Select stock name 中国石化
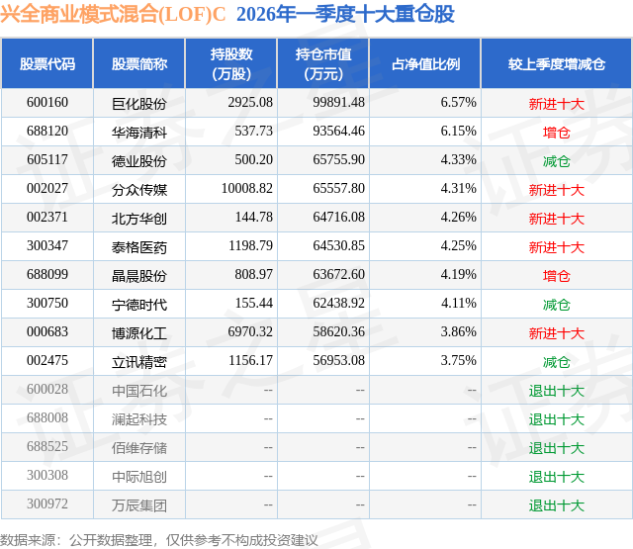 tap(139, 391)
